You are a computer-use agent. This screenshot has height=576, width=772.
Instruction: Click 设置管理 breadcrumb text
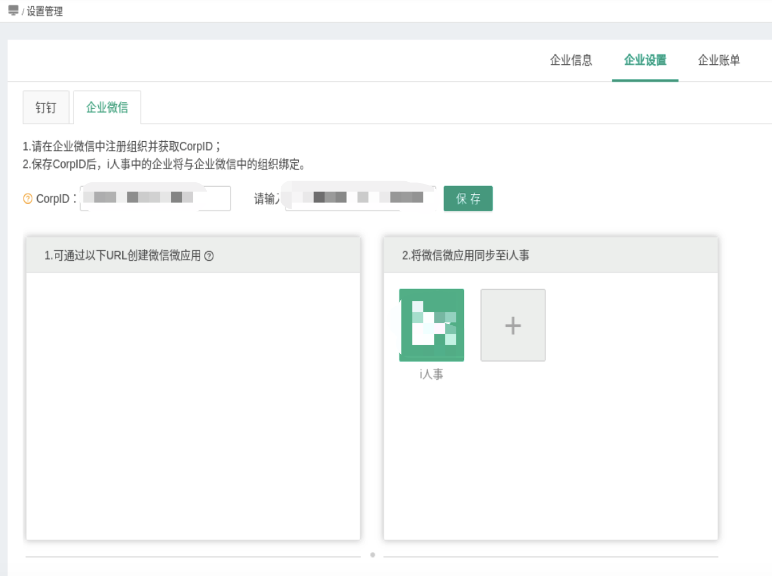coord(44,11)
